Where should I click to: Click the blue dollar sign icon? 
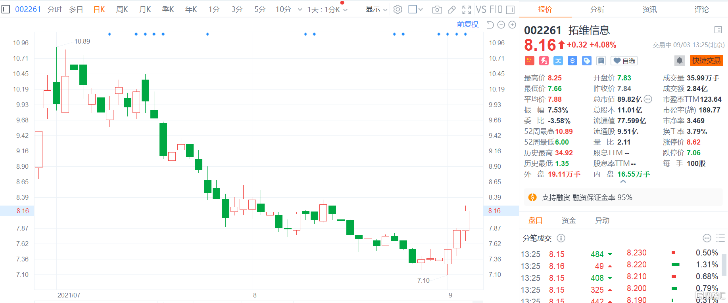point(572,61)
